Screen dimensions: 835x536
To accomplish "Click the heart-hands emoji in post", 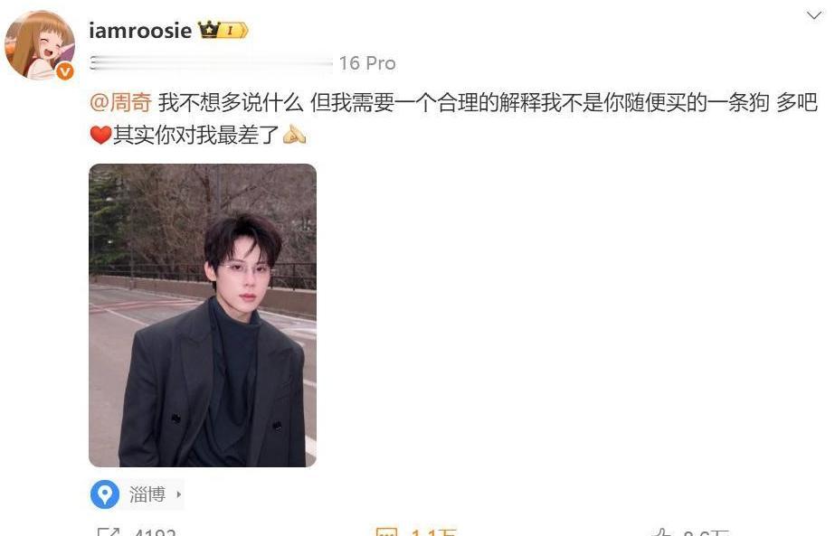I will pyautogui.click(x=295, y=135).
